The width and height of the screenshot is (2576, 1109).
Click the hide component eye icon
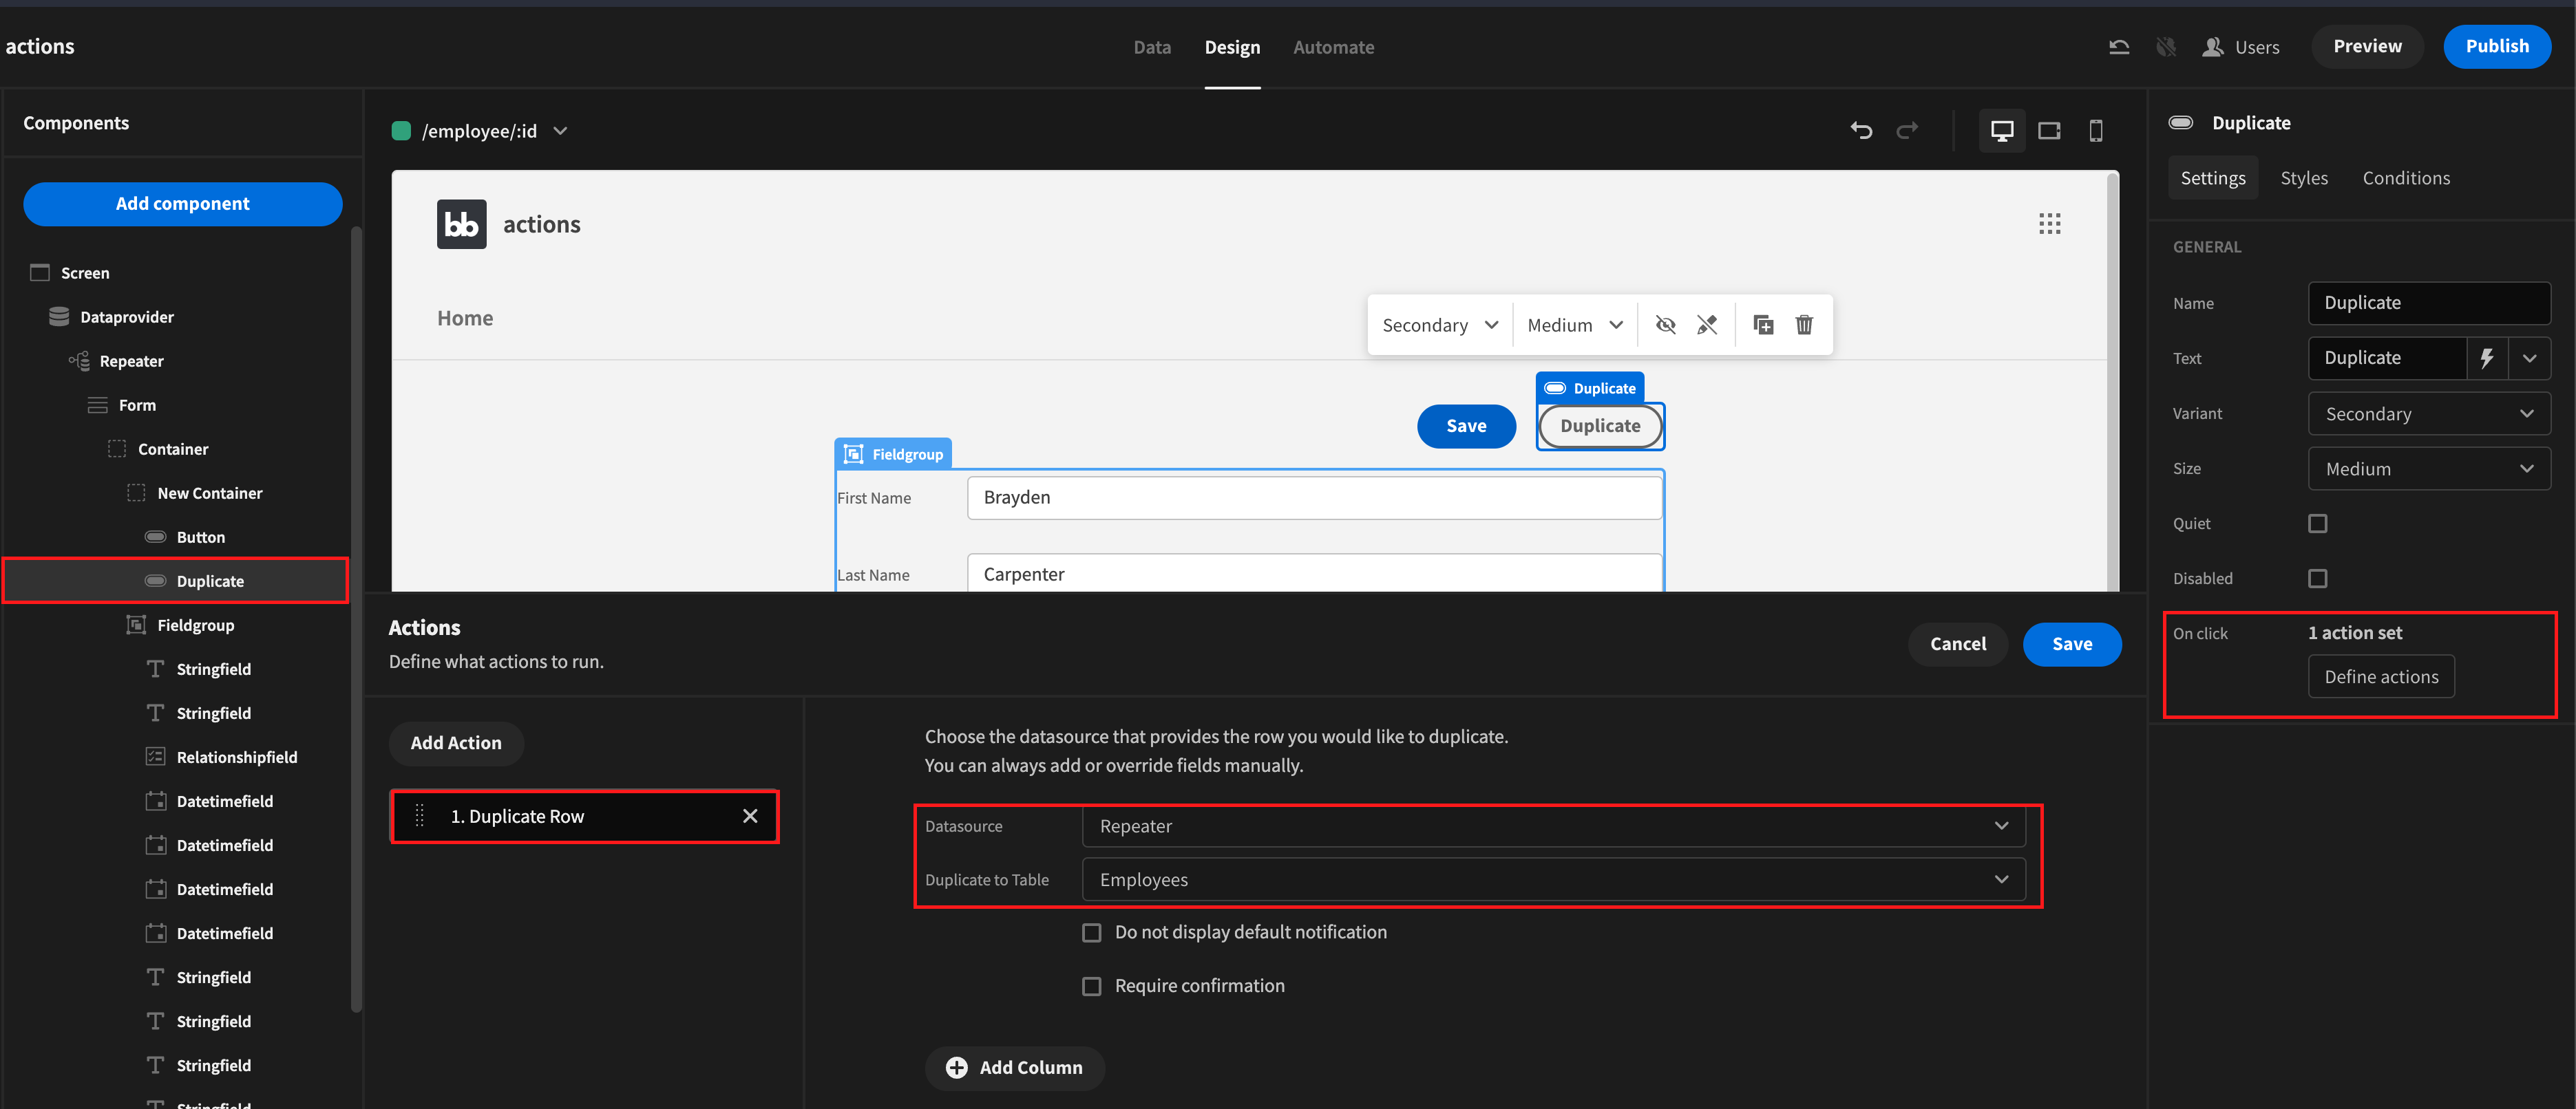1665,325
